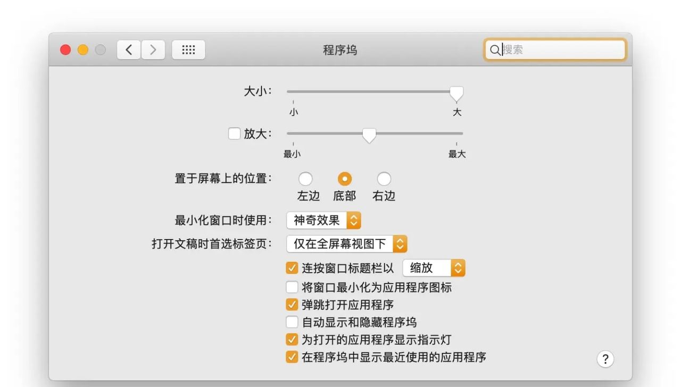The image size is (681, 387).
Task: Open Show All preferences grid icon
Action: click(188, 49)
